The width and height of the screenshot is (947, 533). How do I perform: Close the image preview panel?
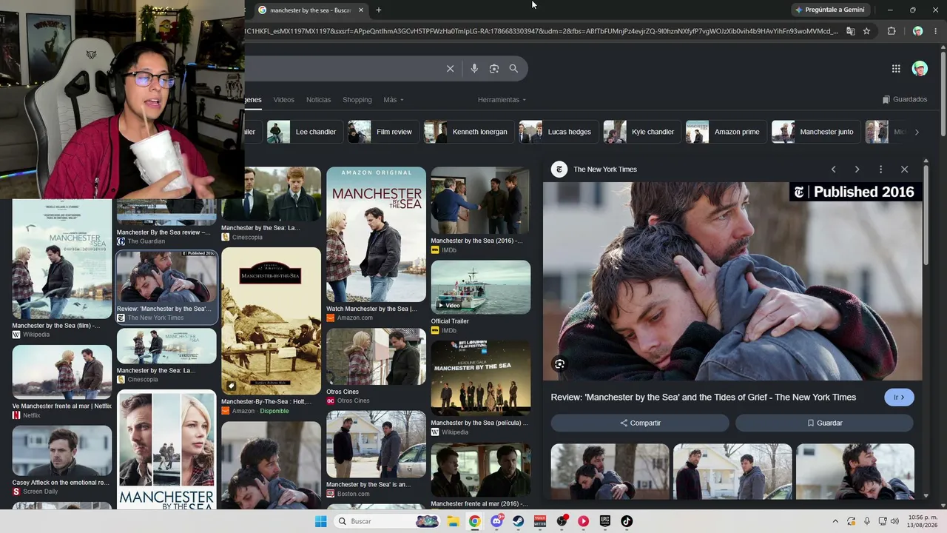[904, 170]
